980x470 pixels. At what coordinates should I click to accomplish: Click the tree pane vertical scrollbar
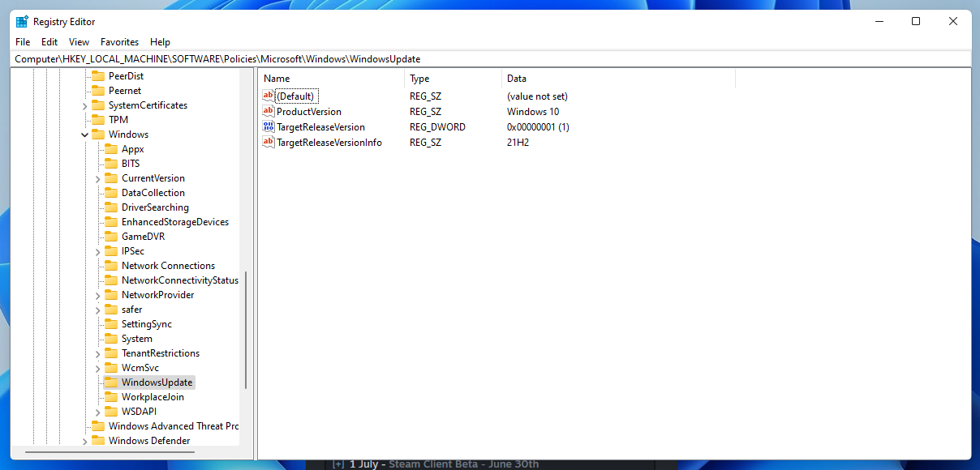(x=246, y=331)
